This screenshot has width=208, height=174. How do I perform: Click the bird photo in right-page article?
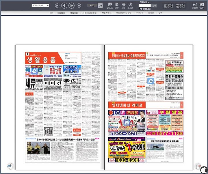156,147
